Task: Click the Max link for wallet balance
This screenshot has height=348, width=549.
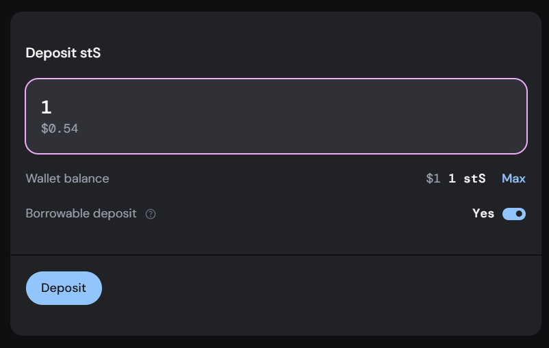Action: click(x=513, y=178)
